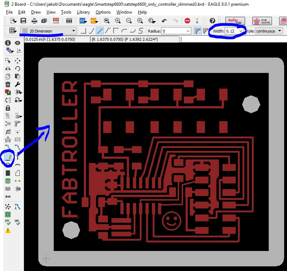Screen dimensions: 287x271
Task: Select the Group selection tool
Action: (8, 60)
